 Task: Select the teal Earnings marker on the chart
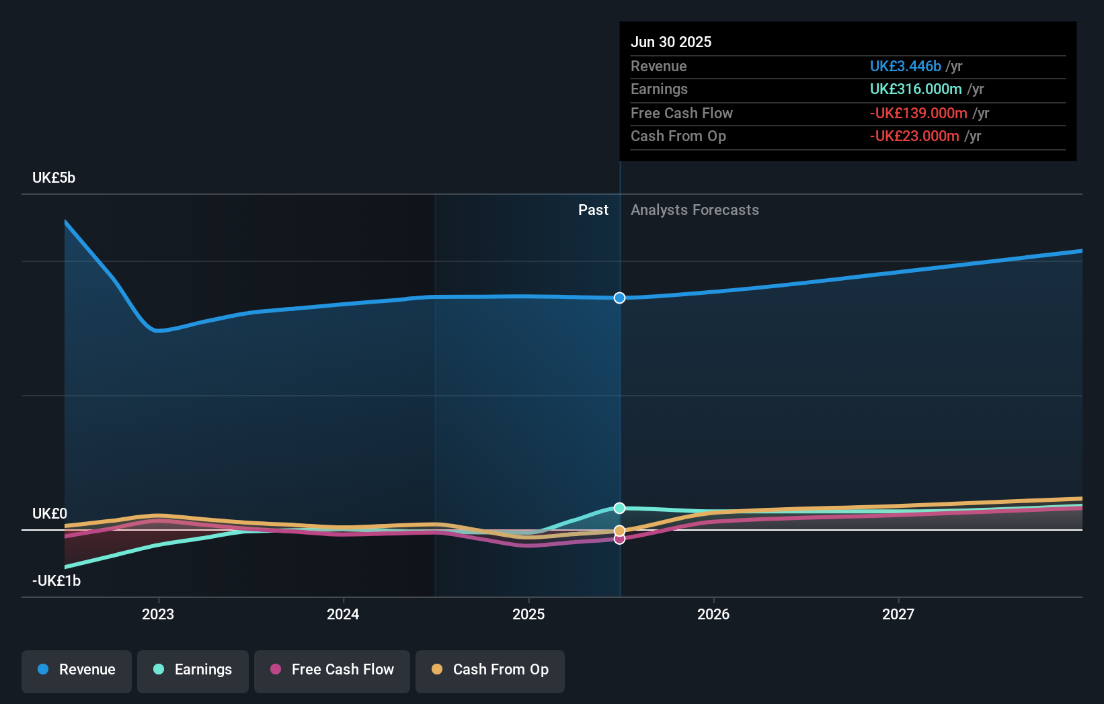click(x=619, y=508)
